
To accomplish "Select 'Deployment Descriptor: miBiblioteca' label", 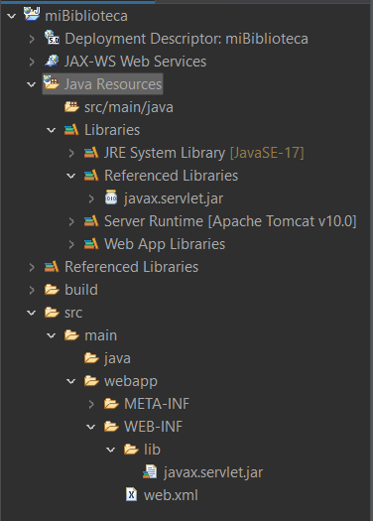I will [186, 39].
